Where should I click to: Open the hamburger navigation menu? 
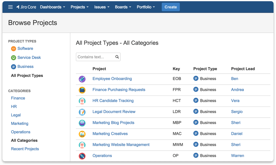tap(10, 7)
